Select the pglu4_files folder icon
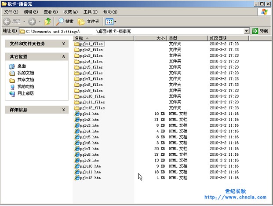Viewport: 273px width, 206px height. (x=76, y=61)
